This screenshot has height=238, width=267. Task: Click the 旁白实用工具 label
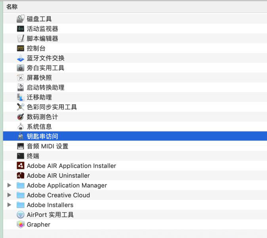46,68
